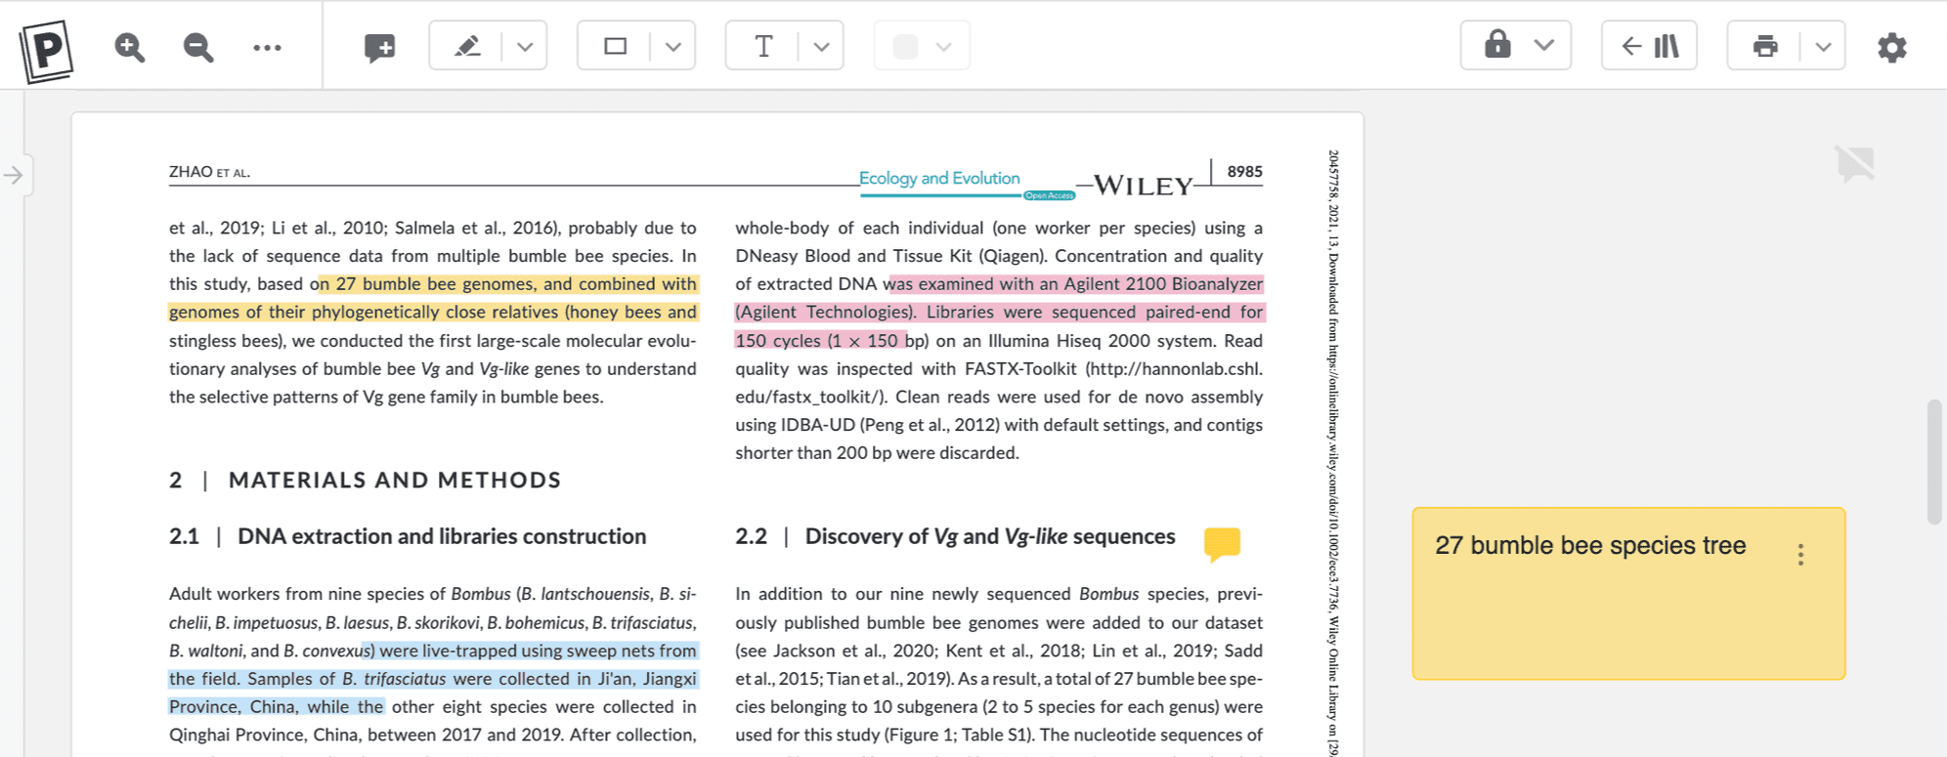Select the rectangle area tool
The width and height of the screenshot is (1947, 757).
(x=615, y=46)
